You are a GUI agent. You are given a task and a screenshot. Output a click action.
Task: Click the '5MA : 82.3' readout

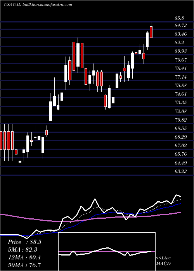point(23,250)
